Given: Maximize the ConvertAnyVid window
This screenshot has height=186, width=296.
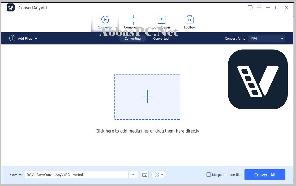Looking at the screenshot, I should [x=277, y=7].
